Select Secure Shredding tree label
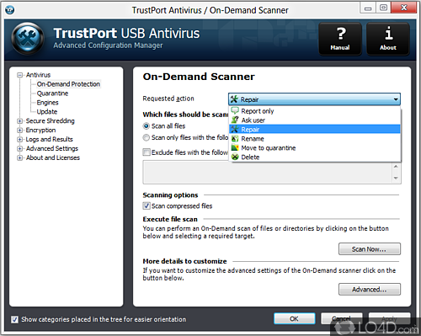421x336 pixels. tap(51, 121)
